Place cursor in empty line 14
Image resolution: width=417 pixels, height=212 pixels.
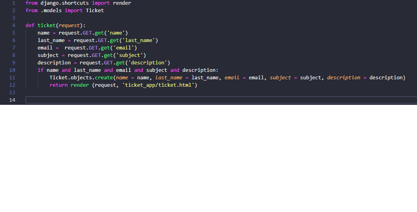tap(221, 100)
